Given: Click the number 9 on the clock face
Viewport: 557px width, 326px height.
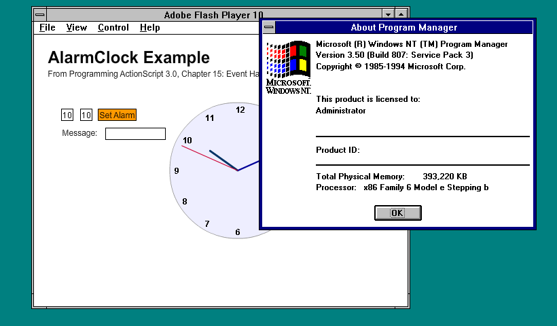Looking at the screenshot, I should (x=177, y=171).
